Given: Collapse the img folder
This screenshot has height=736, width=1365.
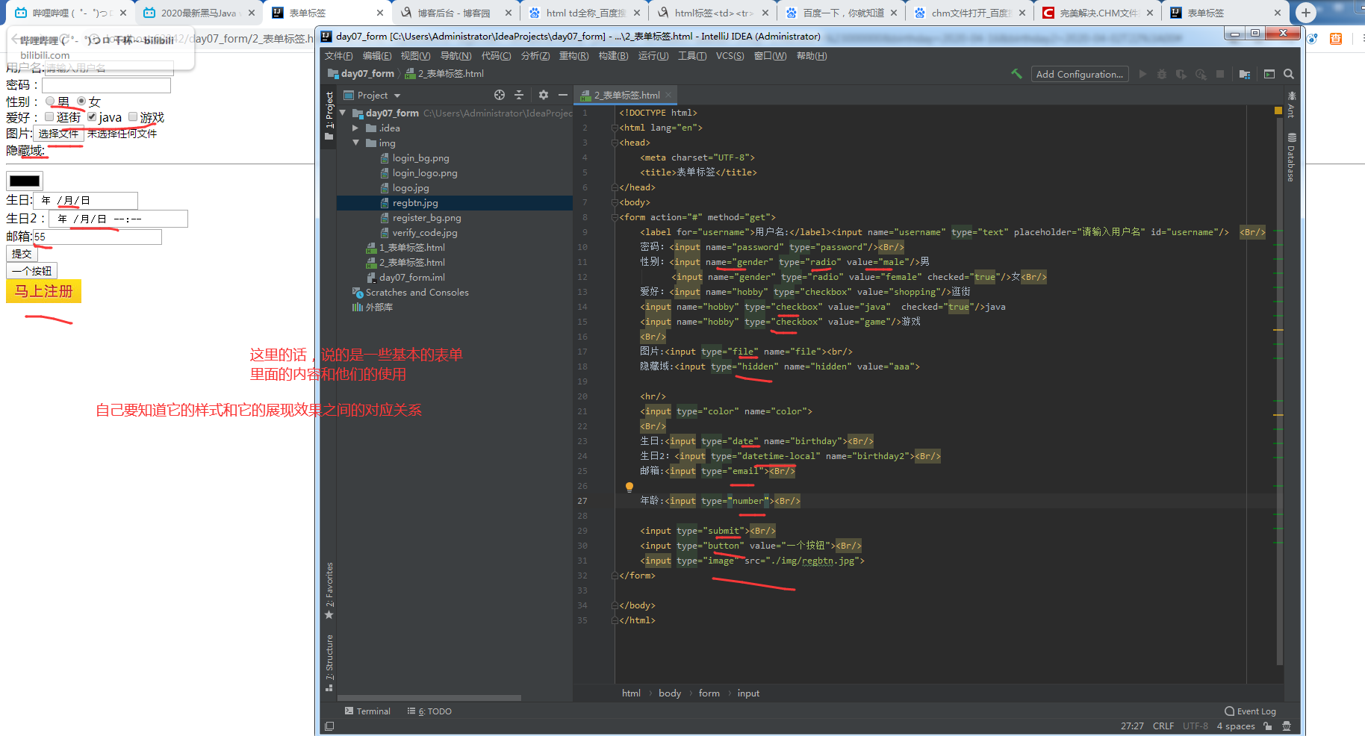Looking at the screenshot, I should tap(355, 143).
